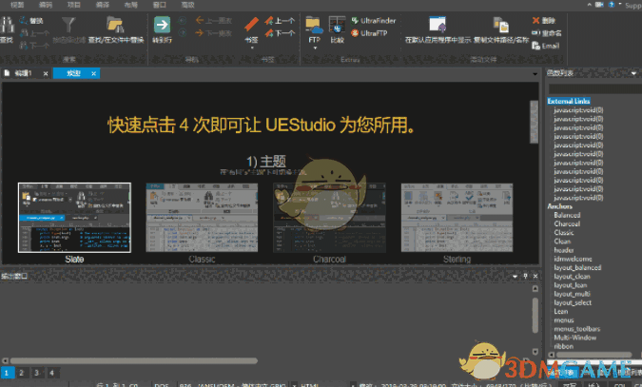This screenshot has height=387, width=642.
Task: Click the Replace icon in ribbon
Action: 24,21
